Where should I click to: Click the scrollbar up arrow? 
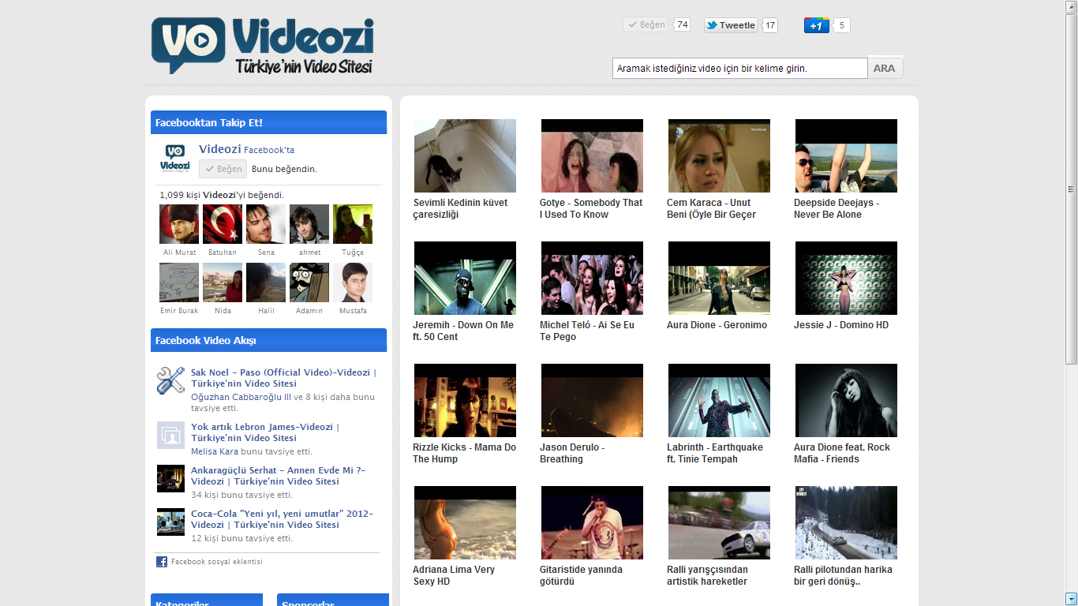1071,6
